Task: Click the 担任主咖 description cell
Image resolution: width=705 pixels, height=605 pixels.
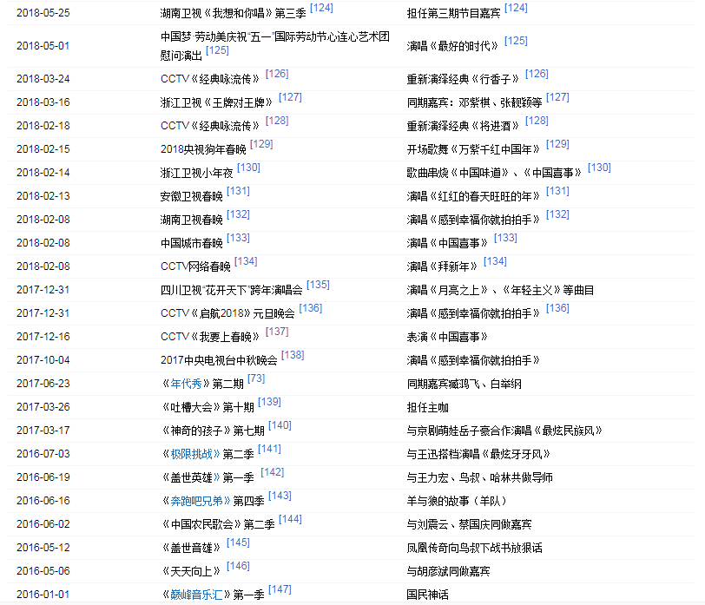Action: click(x=429, y=407)
